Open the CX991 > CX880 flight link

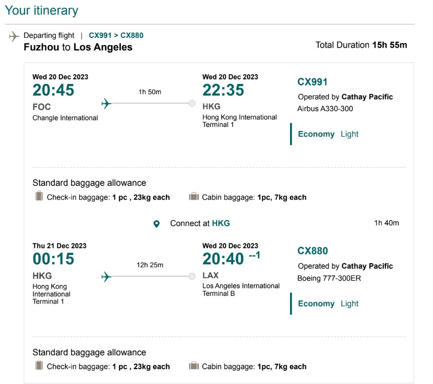(116, 35)
